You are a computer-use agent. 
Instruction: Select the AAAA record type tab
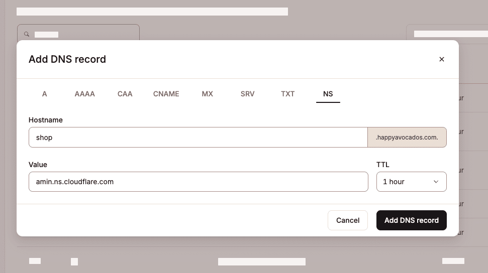point(84,94)
